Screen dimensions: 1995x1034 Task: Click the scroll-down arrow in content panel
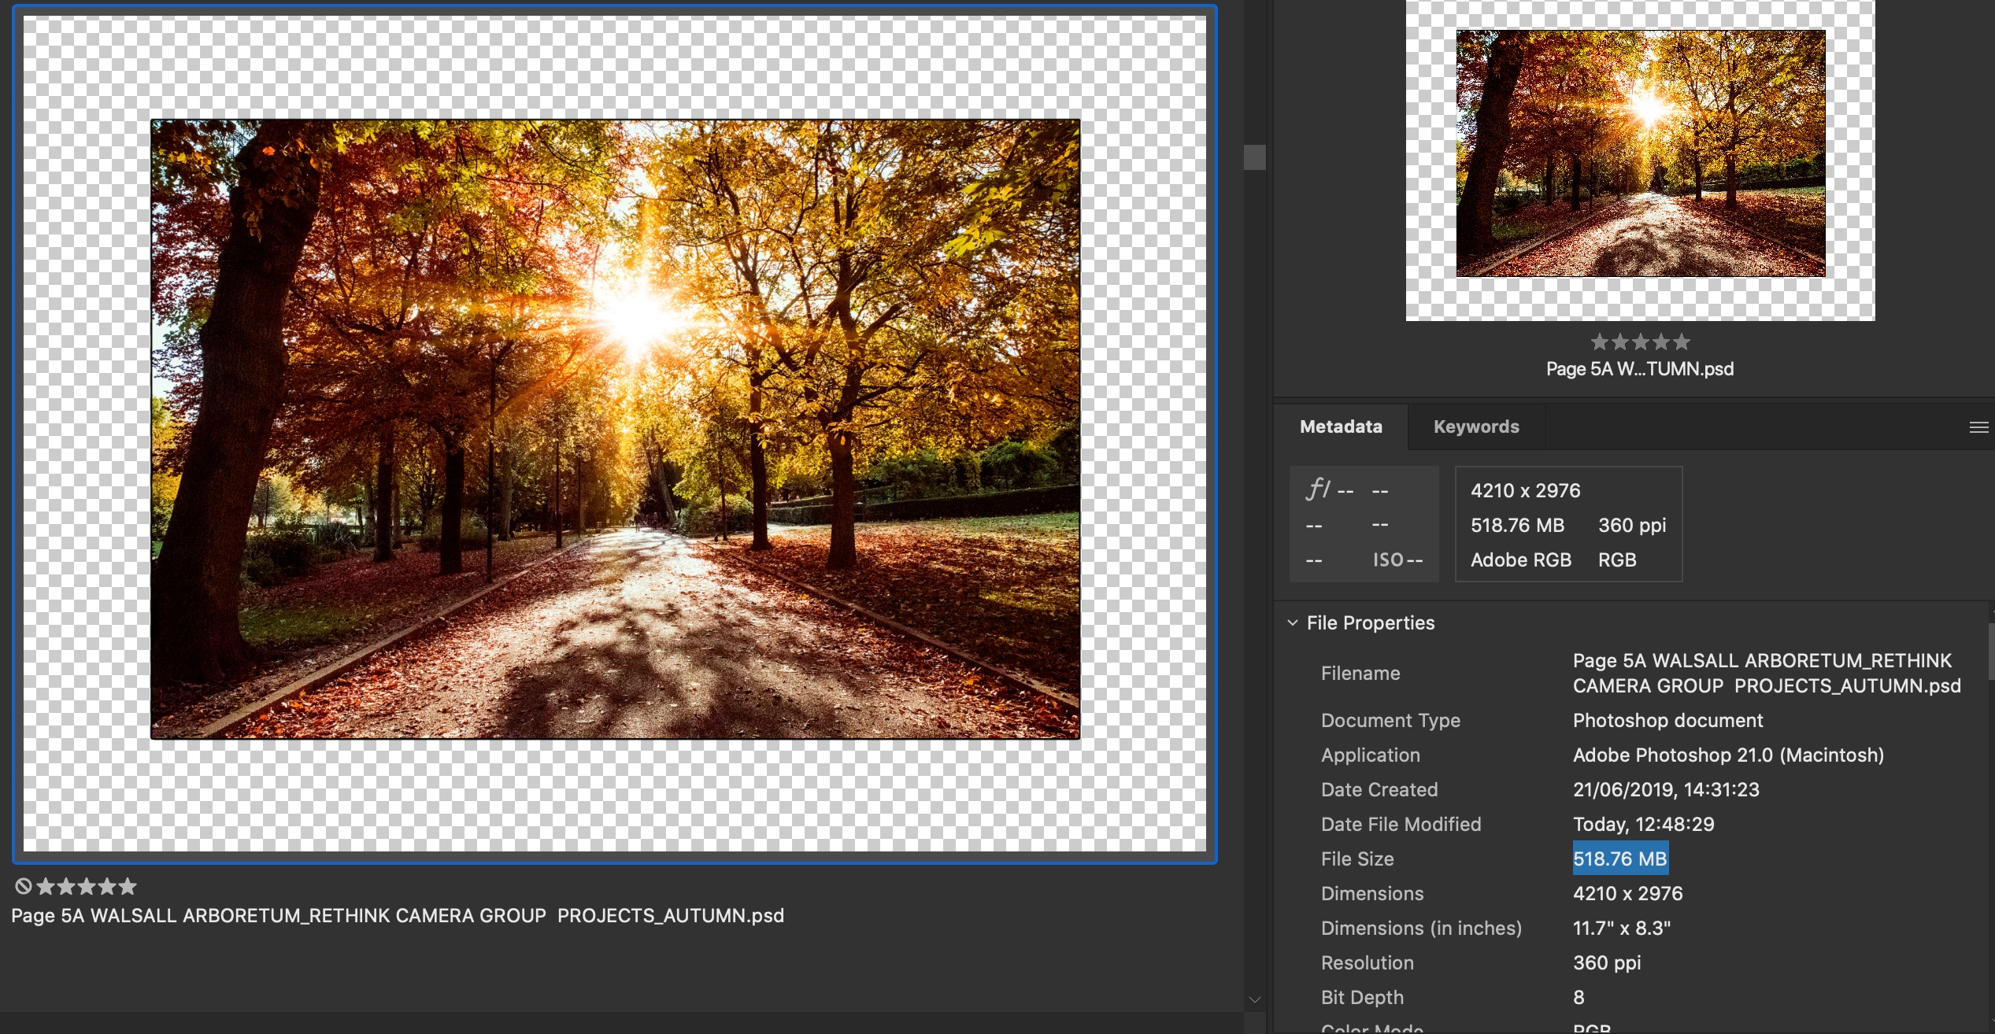click(1255, 1000)
